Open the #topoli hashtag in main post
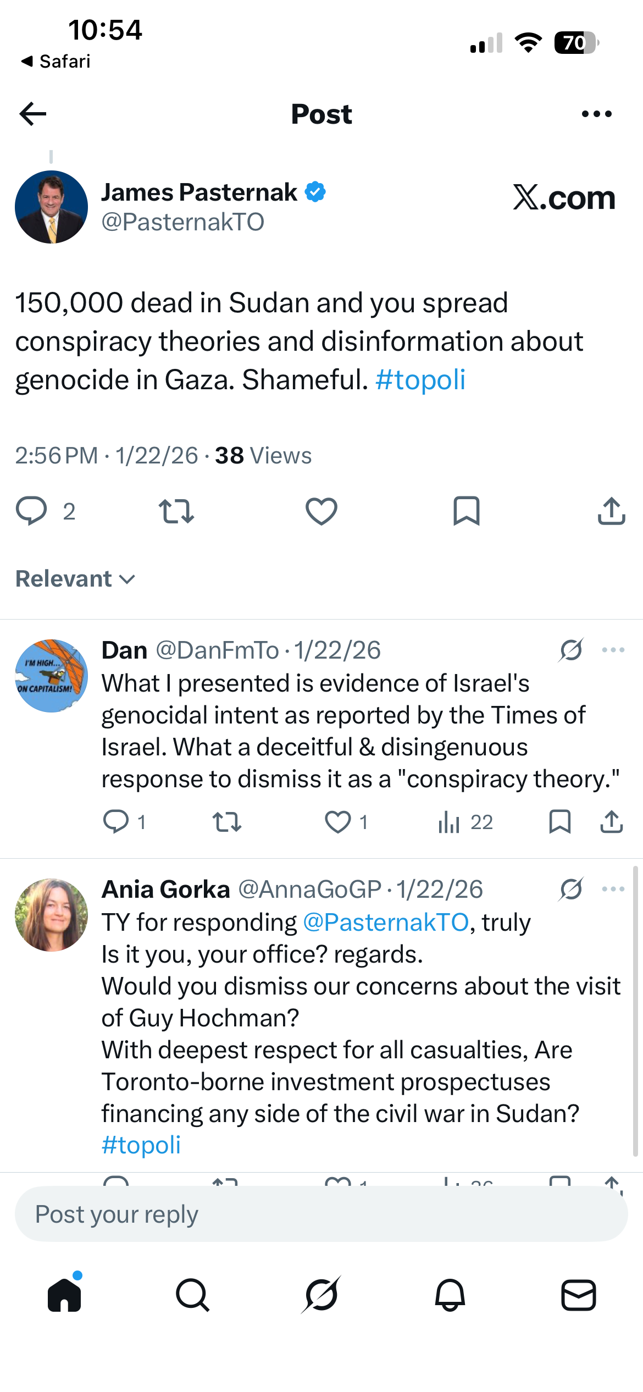 point(420,380)
